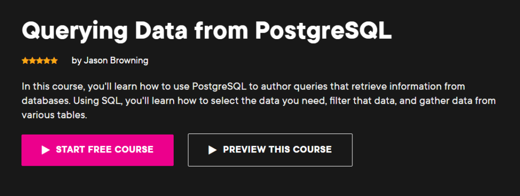Click the pink Start Free Course button

tap(97, 150)
